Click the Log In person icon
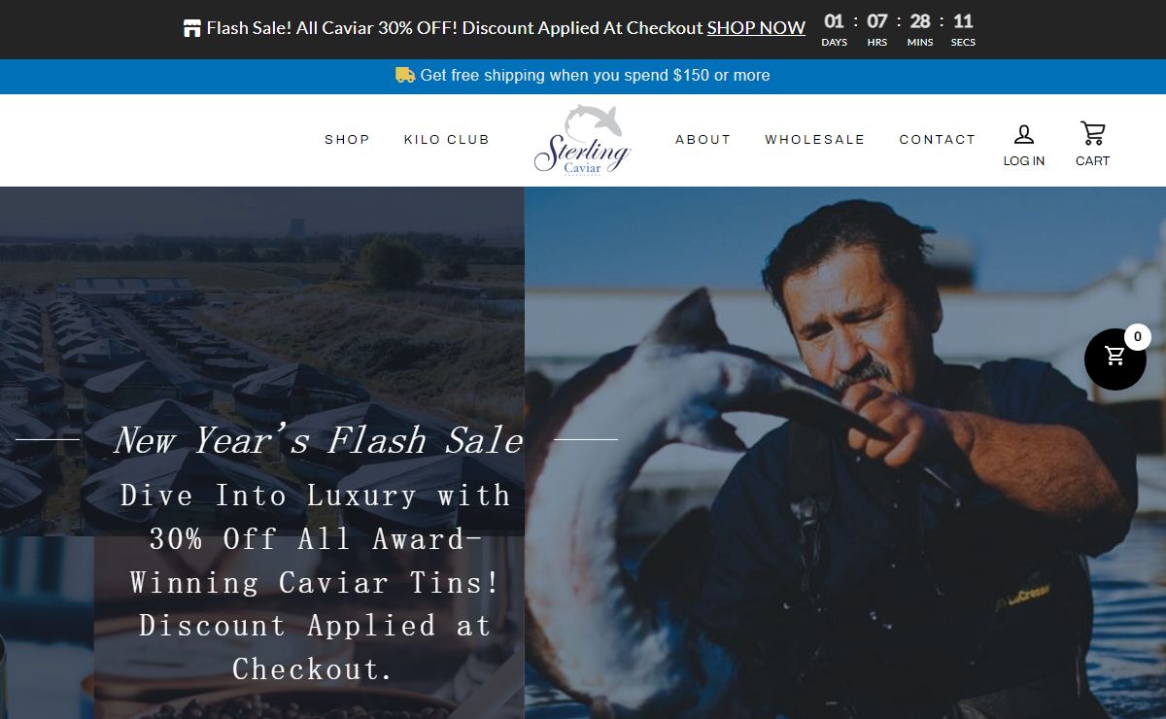Screen dimensions: 1166x719 click(x=1024, y=134)
